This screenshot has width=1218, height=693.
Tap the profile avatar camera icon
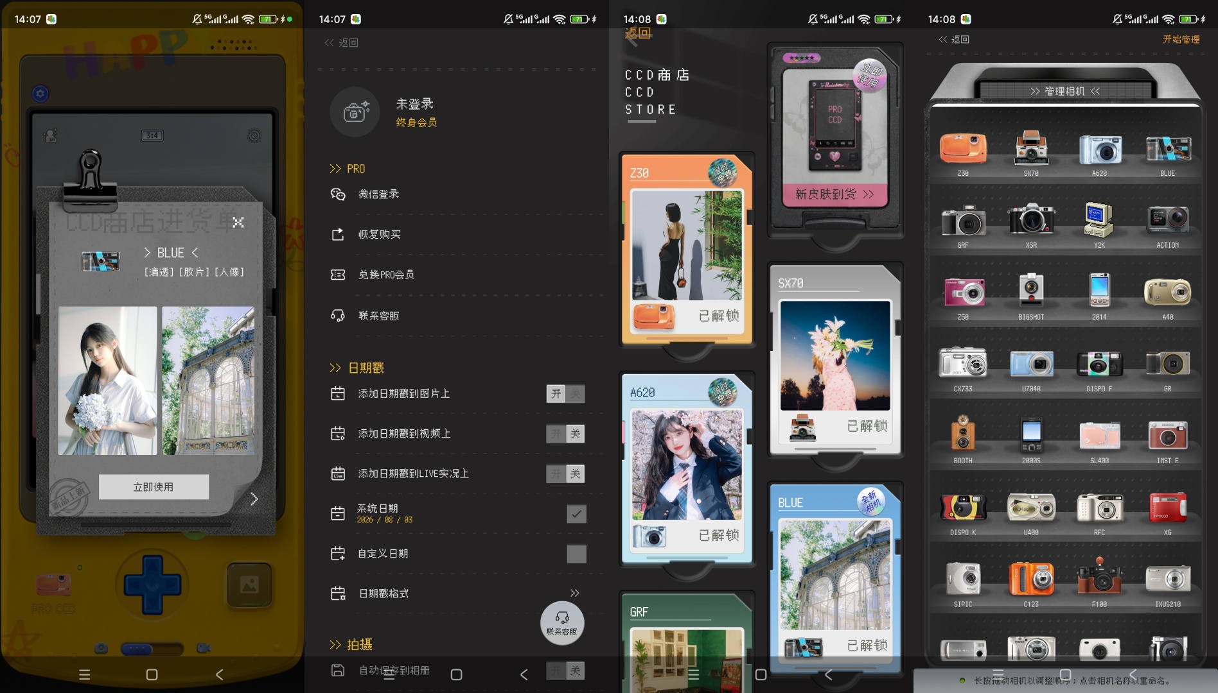coord(355,112)
